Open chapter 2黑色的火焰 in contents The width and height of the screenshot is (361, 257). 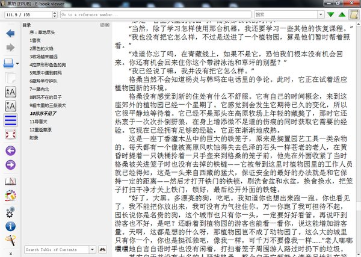click(41, 48)
